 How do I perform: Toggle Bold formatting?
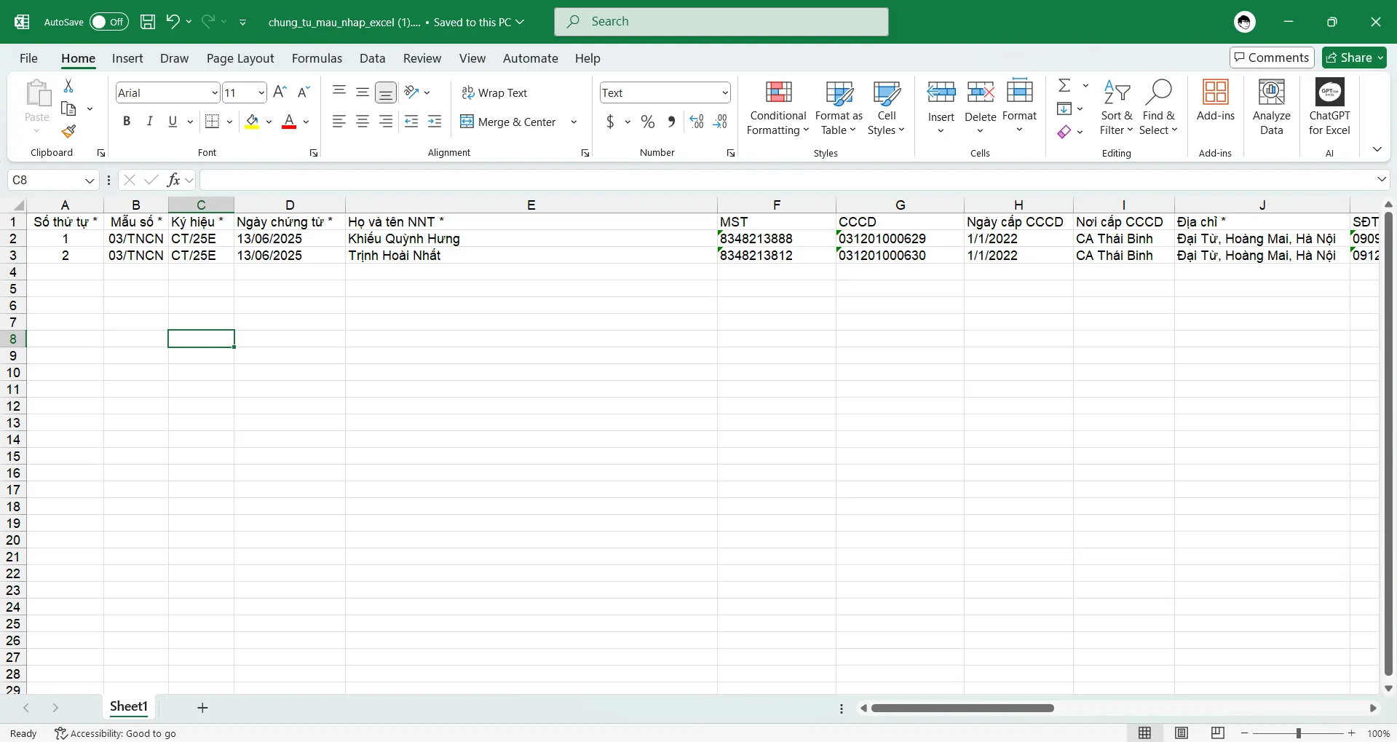[127, 122]
